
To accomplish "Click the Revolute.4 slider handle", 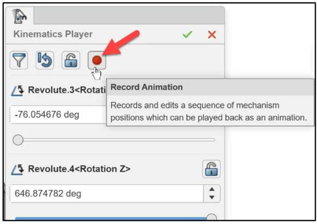I will click(211, 218).
